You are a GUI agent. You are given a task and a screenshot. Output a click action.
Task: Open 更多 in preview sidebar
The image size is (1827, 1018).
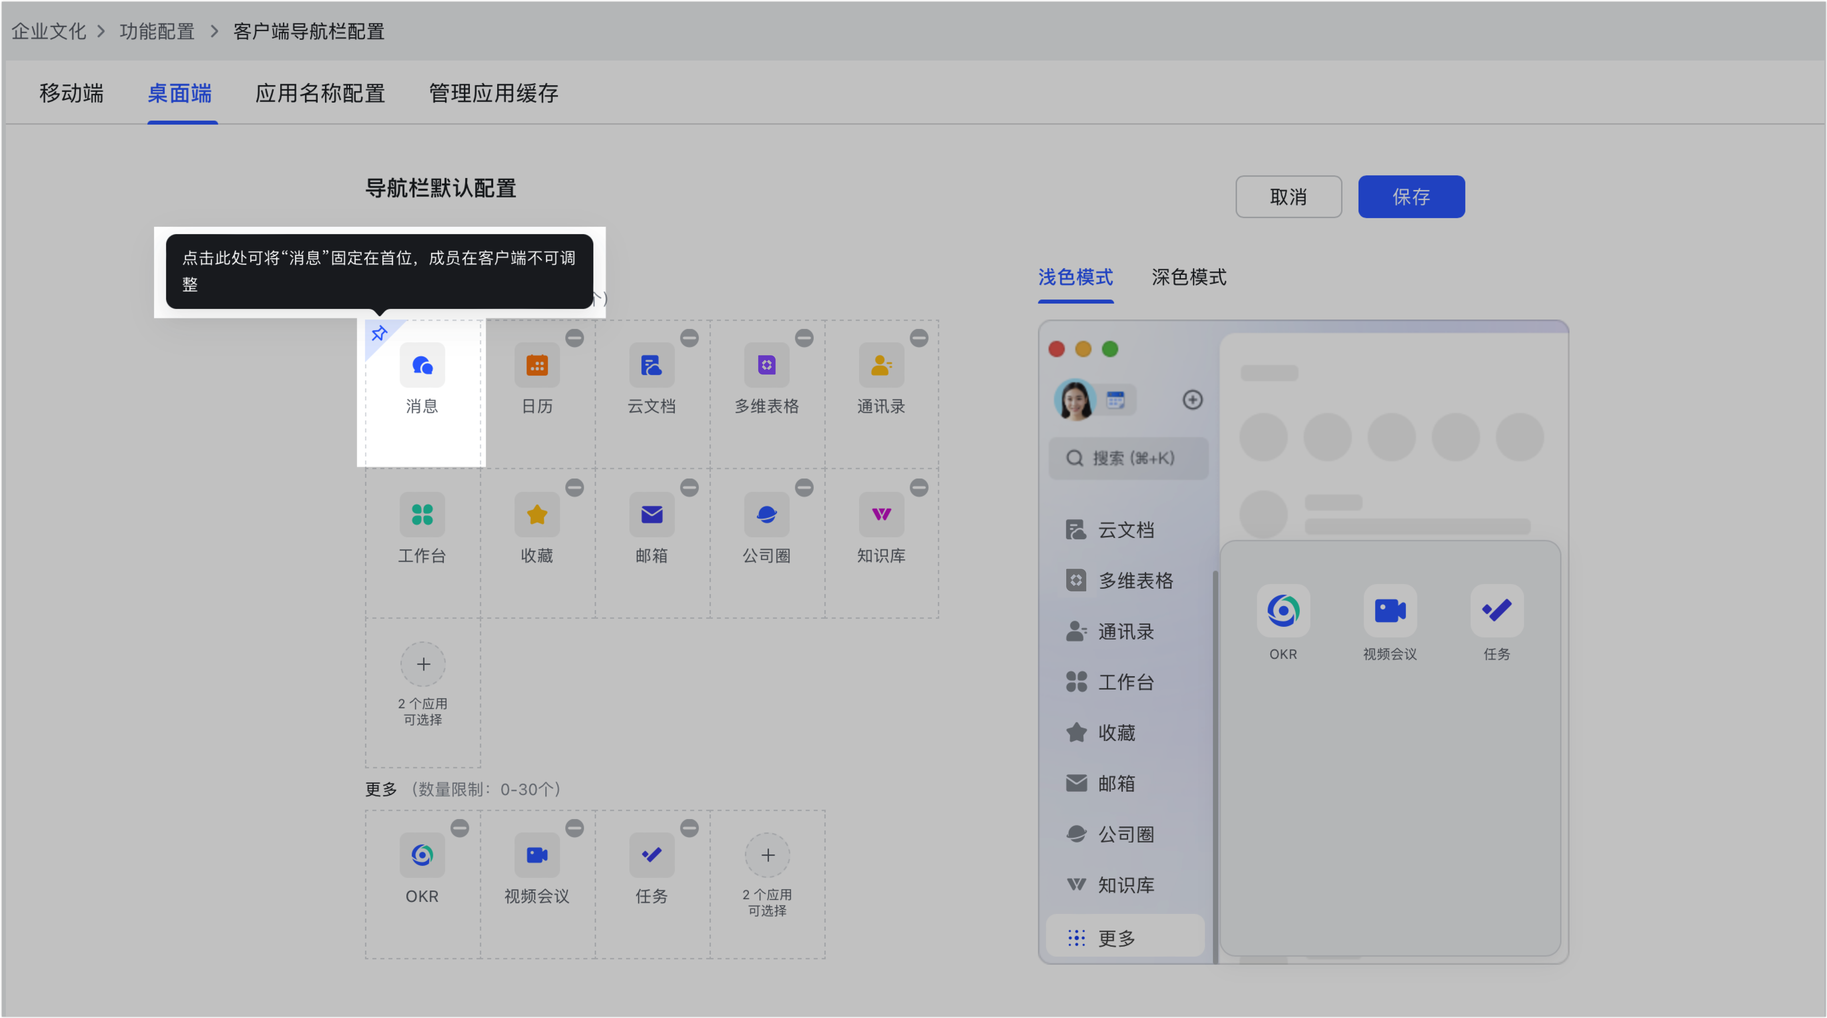[x=1126, y=937]
